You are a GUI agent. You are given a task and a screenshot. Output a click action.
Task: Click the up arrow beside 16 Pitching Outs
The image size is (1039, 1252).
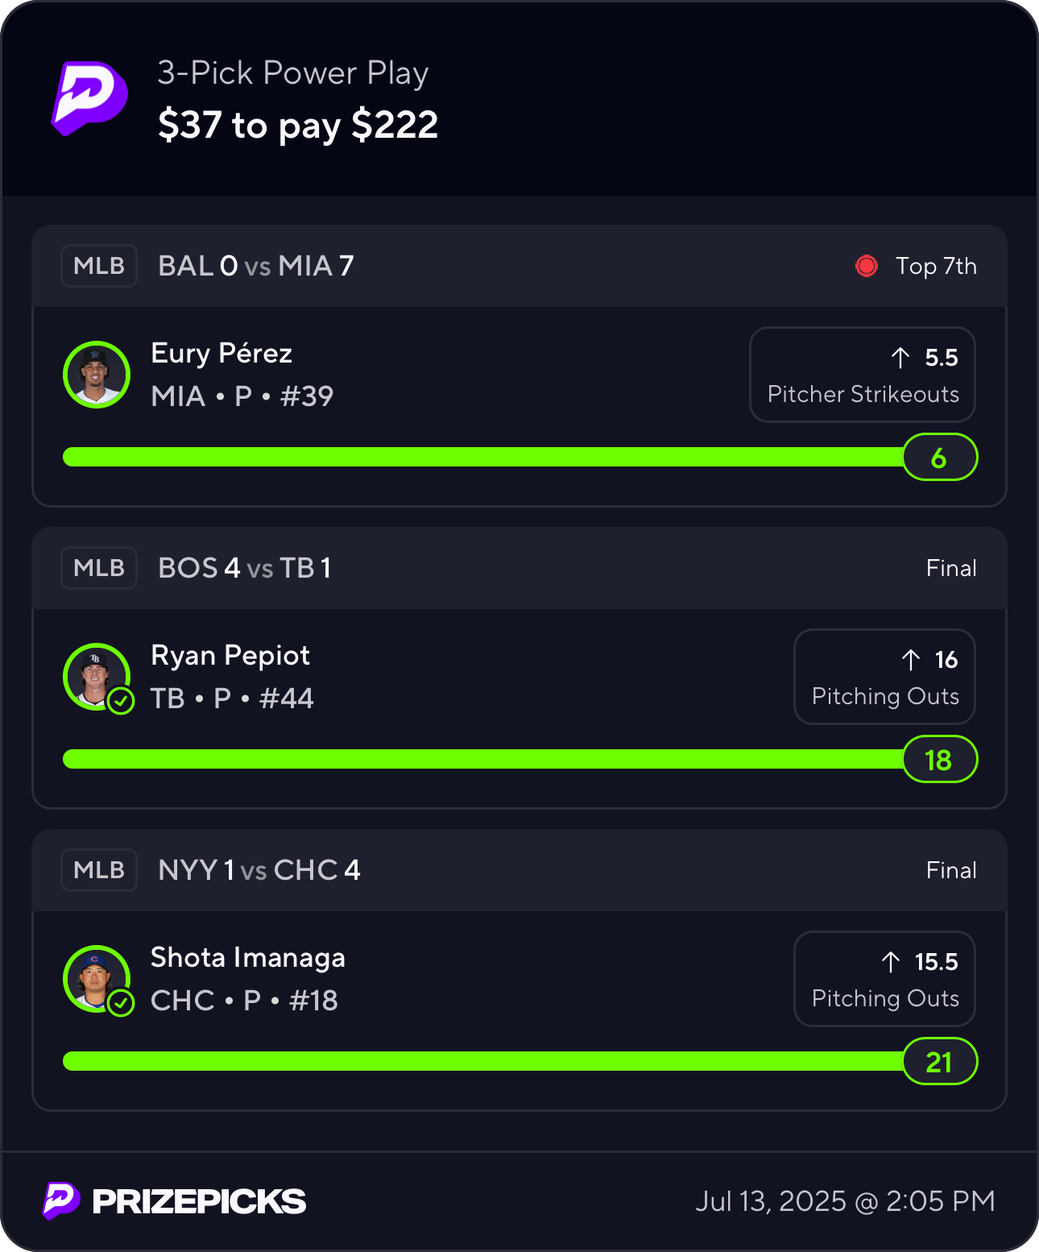click(911, 660)
